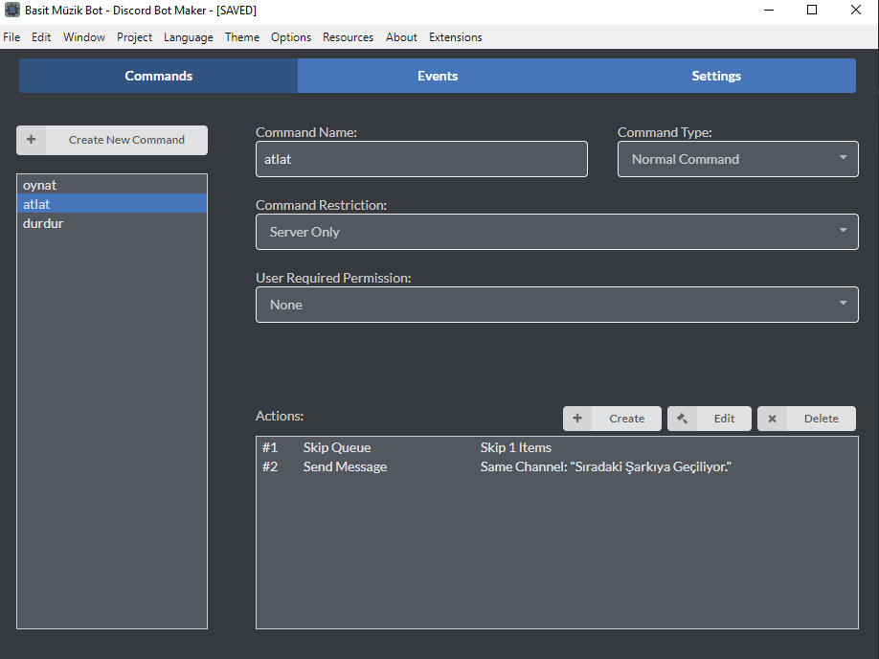Click the Delete action button label
Image resolution: width=879 pixels, height=659 pixels.
coord(822,419)
